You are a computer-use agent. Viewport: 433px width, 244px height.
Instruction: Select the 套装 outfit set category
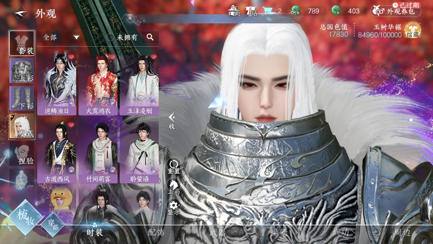(22, 43)
